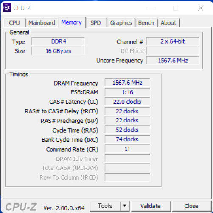213x213 pixels.
Task: Switch to the CPU tab
Action: click(x=14, y=23)
